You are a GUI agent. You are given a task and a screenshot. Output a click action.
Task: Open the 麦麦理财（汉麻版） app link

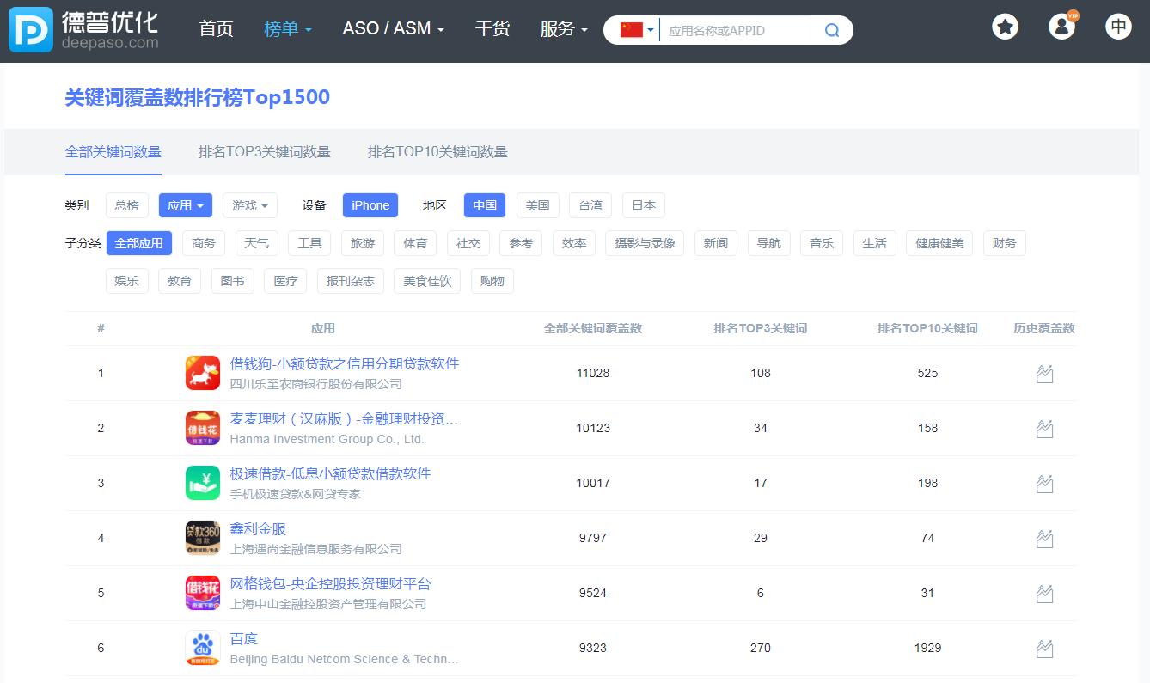344,418
